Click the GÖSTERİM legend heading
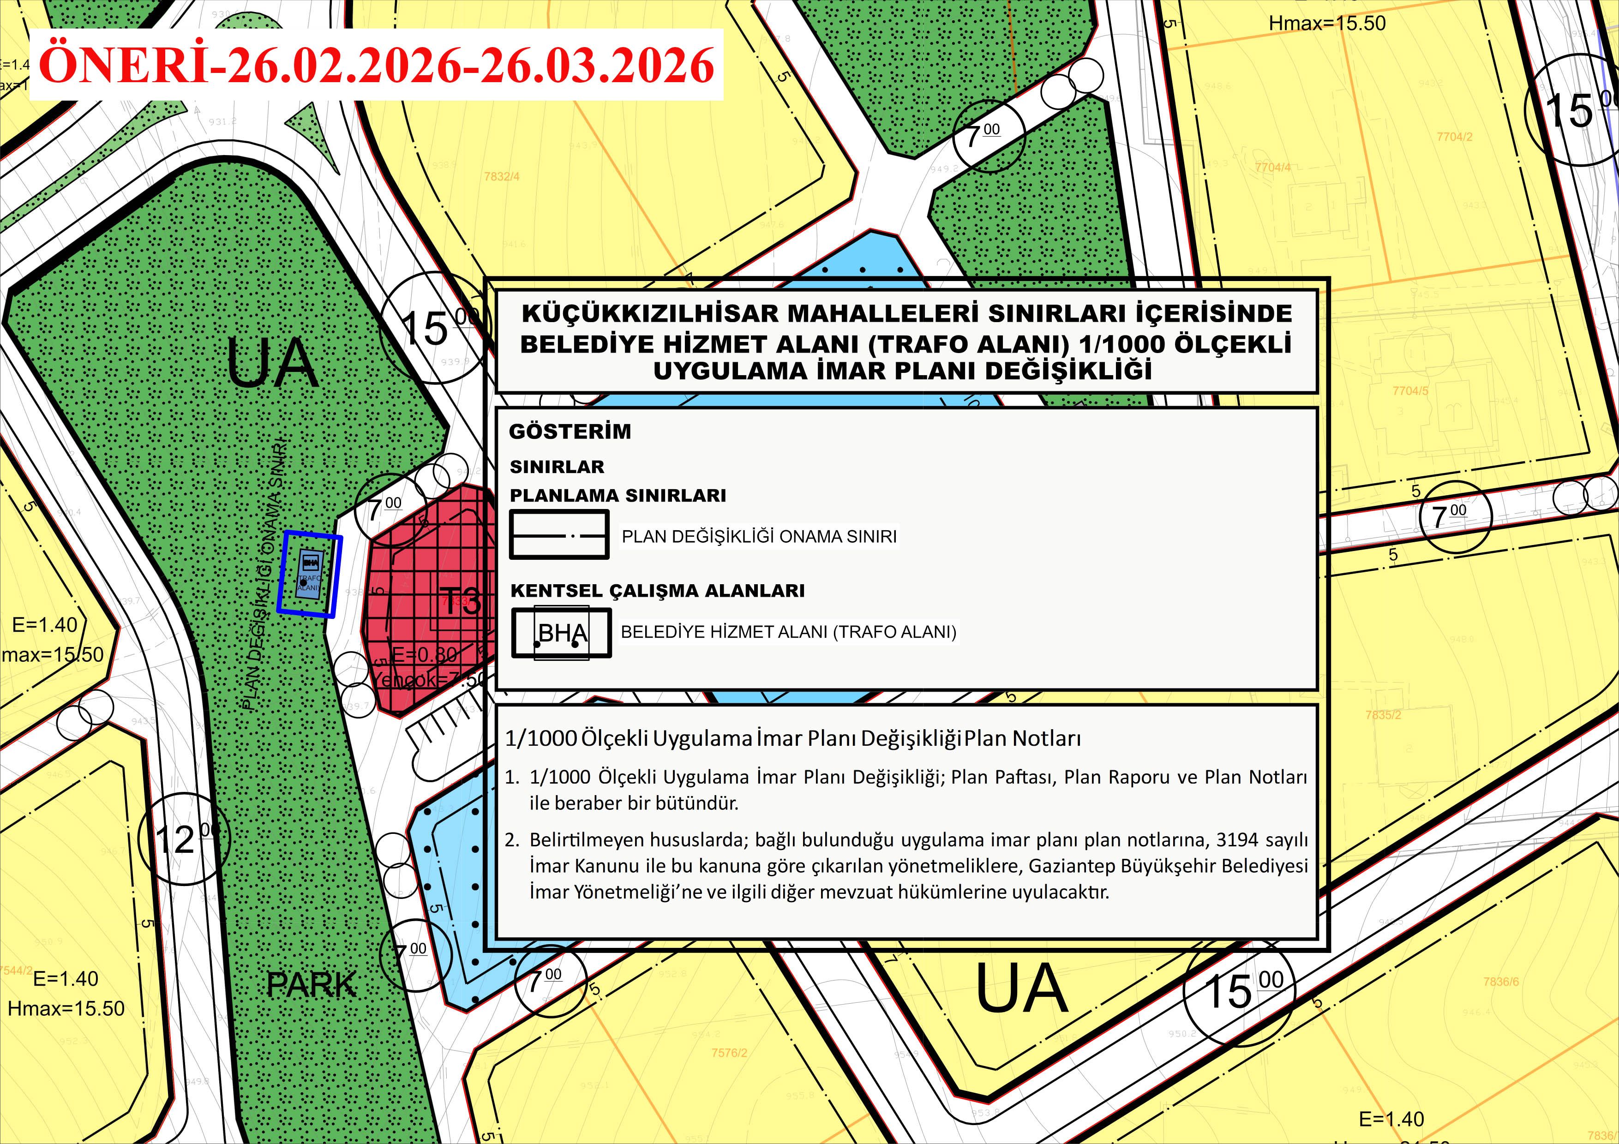1619x1144 pixels. tap(570, 431)
